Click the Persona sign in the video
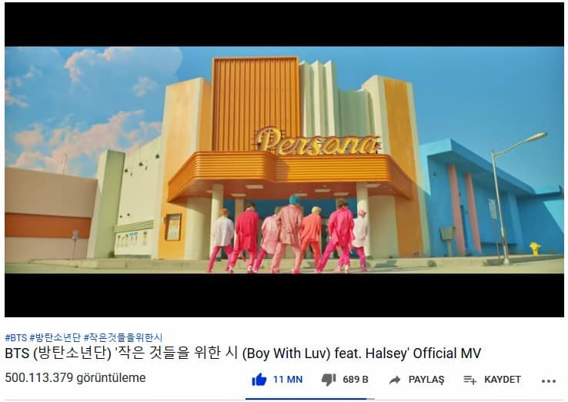Viewport: 568px width, 402px height. [x=317, y=142]
